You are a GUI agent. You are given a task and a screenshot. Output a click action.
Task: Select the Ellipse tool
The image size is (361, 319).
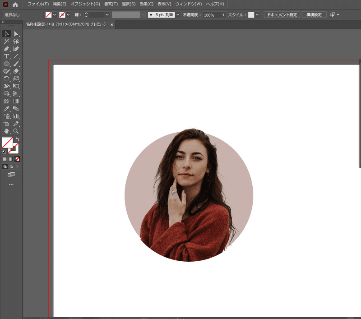coord(6,64)
